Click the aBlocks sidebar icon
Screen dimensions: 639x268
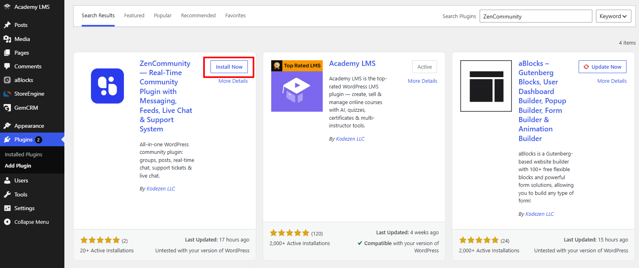7,80
